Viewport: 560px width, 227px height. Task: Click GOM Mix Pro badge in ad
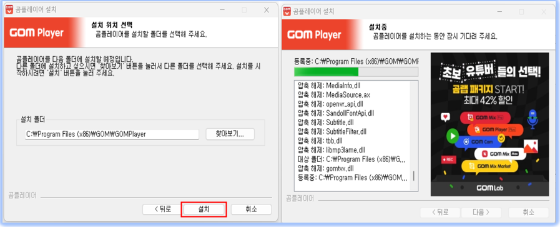click(485, 118)
